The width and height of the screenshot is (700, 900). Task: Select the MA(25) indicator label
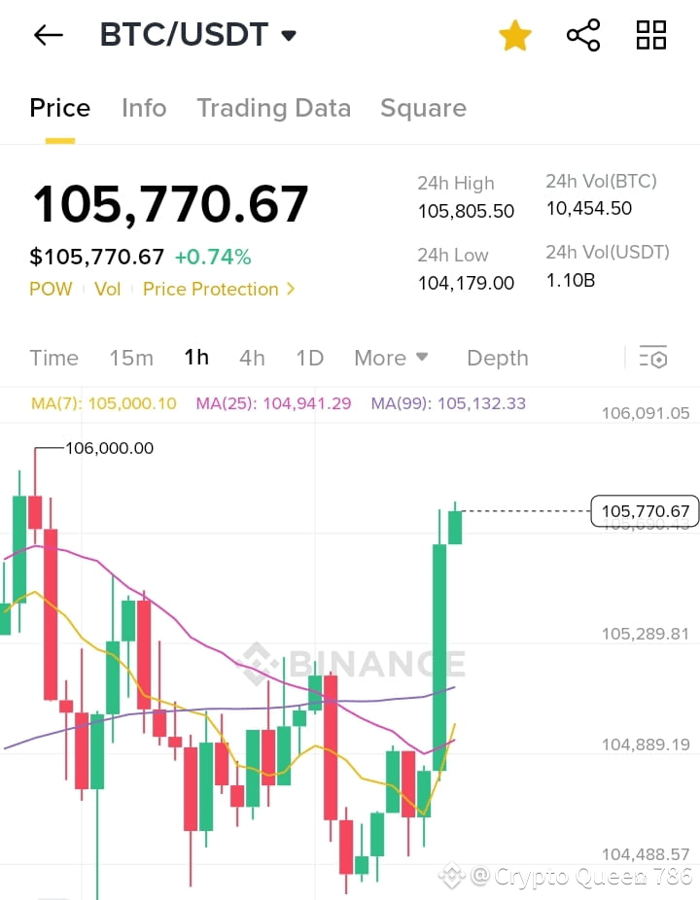272,402
